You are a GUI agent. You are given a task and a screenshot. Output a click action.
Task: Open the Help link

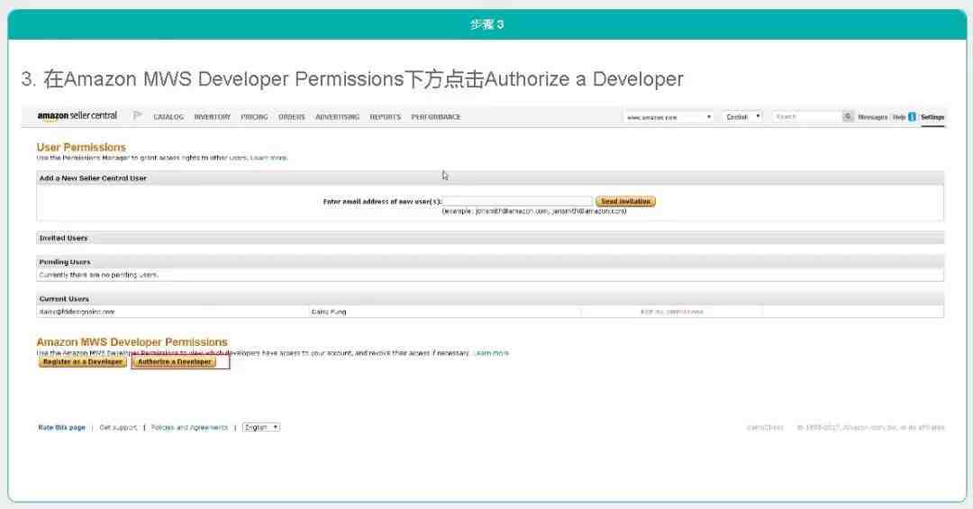click(898, 117)
